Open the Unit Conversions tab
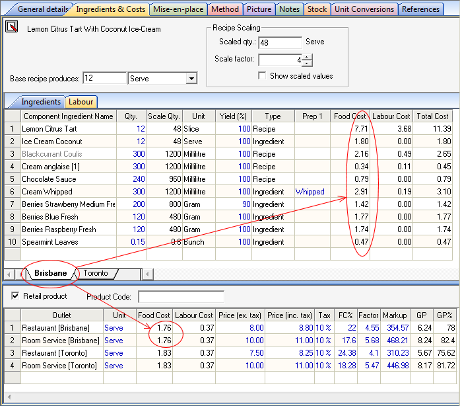The image size is (460, 406). coord(364,9)
